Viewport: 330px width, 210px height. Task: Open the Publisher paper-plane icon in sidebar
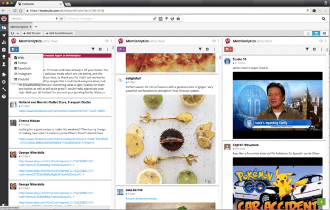point(4,35)
